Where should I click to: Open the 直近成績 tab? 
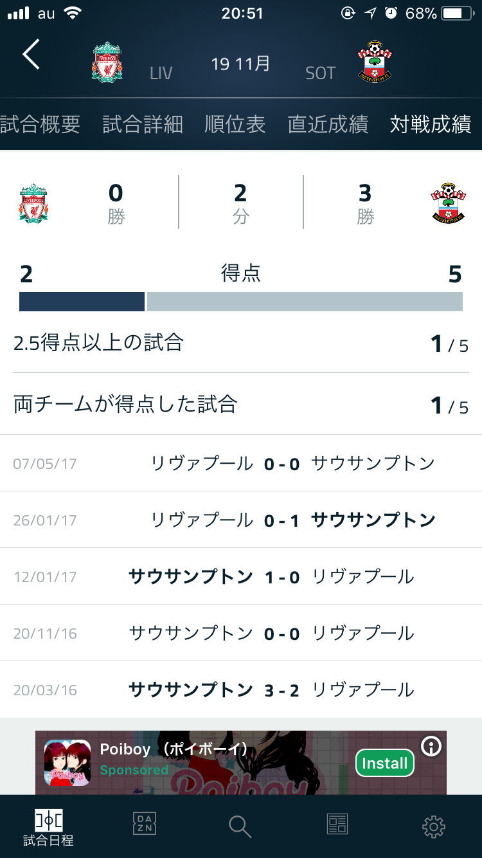click(x=328, y=124)
